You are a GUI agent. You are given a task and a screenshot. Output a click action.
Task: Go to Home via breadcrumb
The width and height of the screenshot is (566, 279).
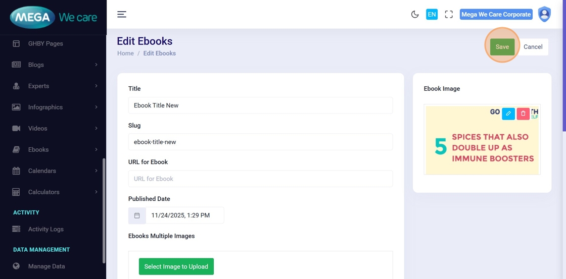pyautogui.click(x=125, y=53)
